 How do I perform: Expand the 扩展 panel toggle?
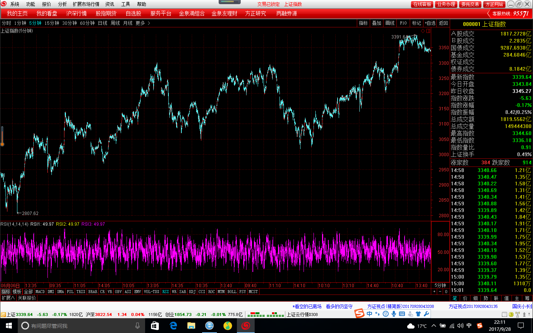pos(8,298)
